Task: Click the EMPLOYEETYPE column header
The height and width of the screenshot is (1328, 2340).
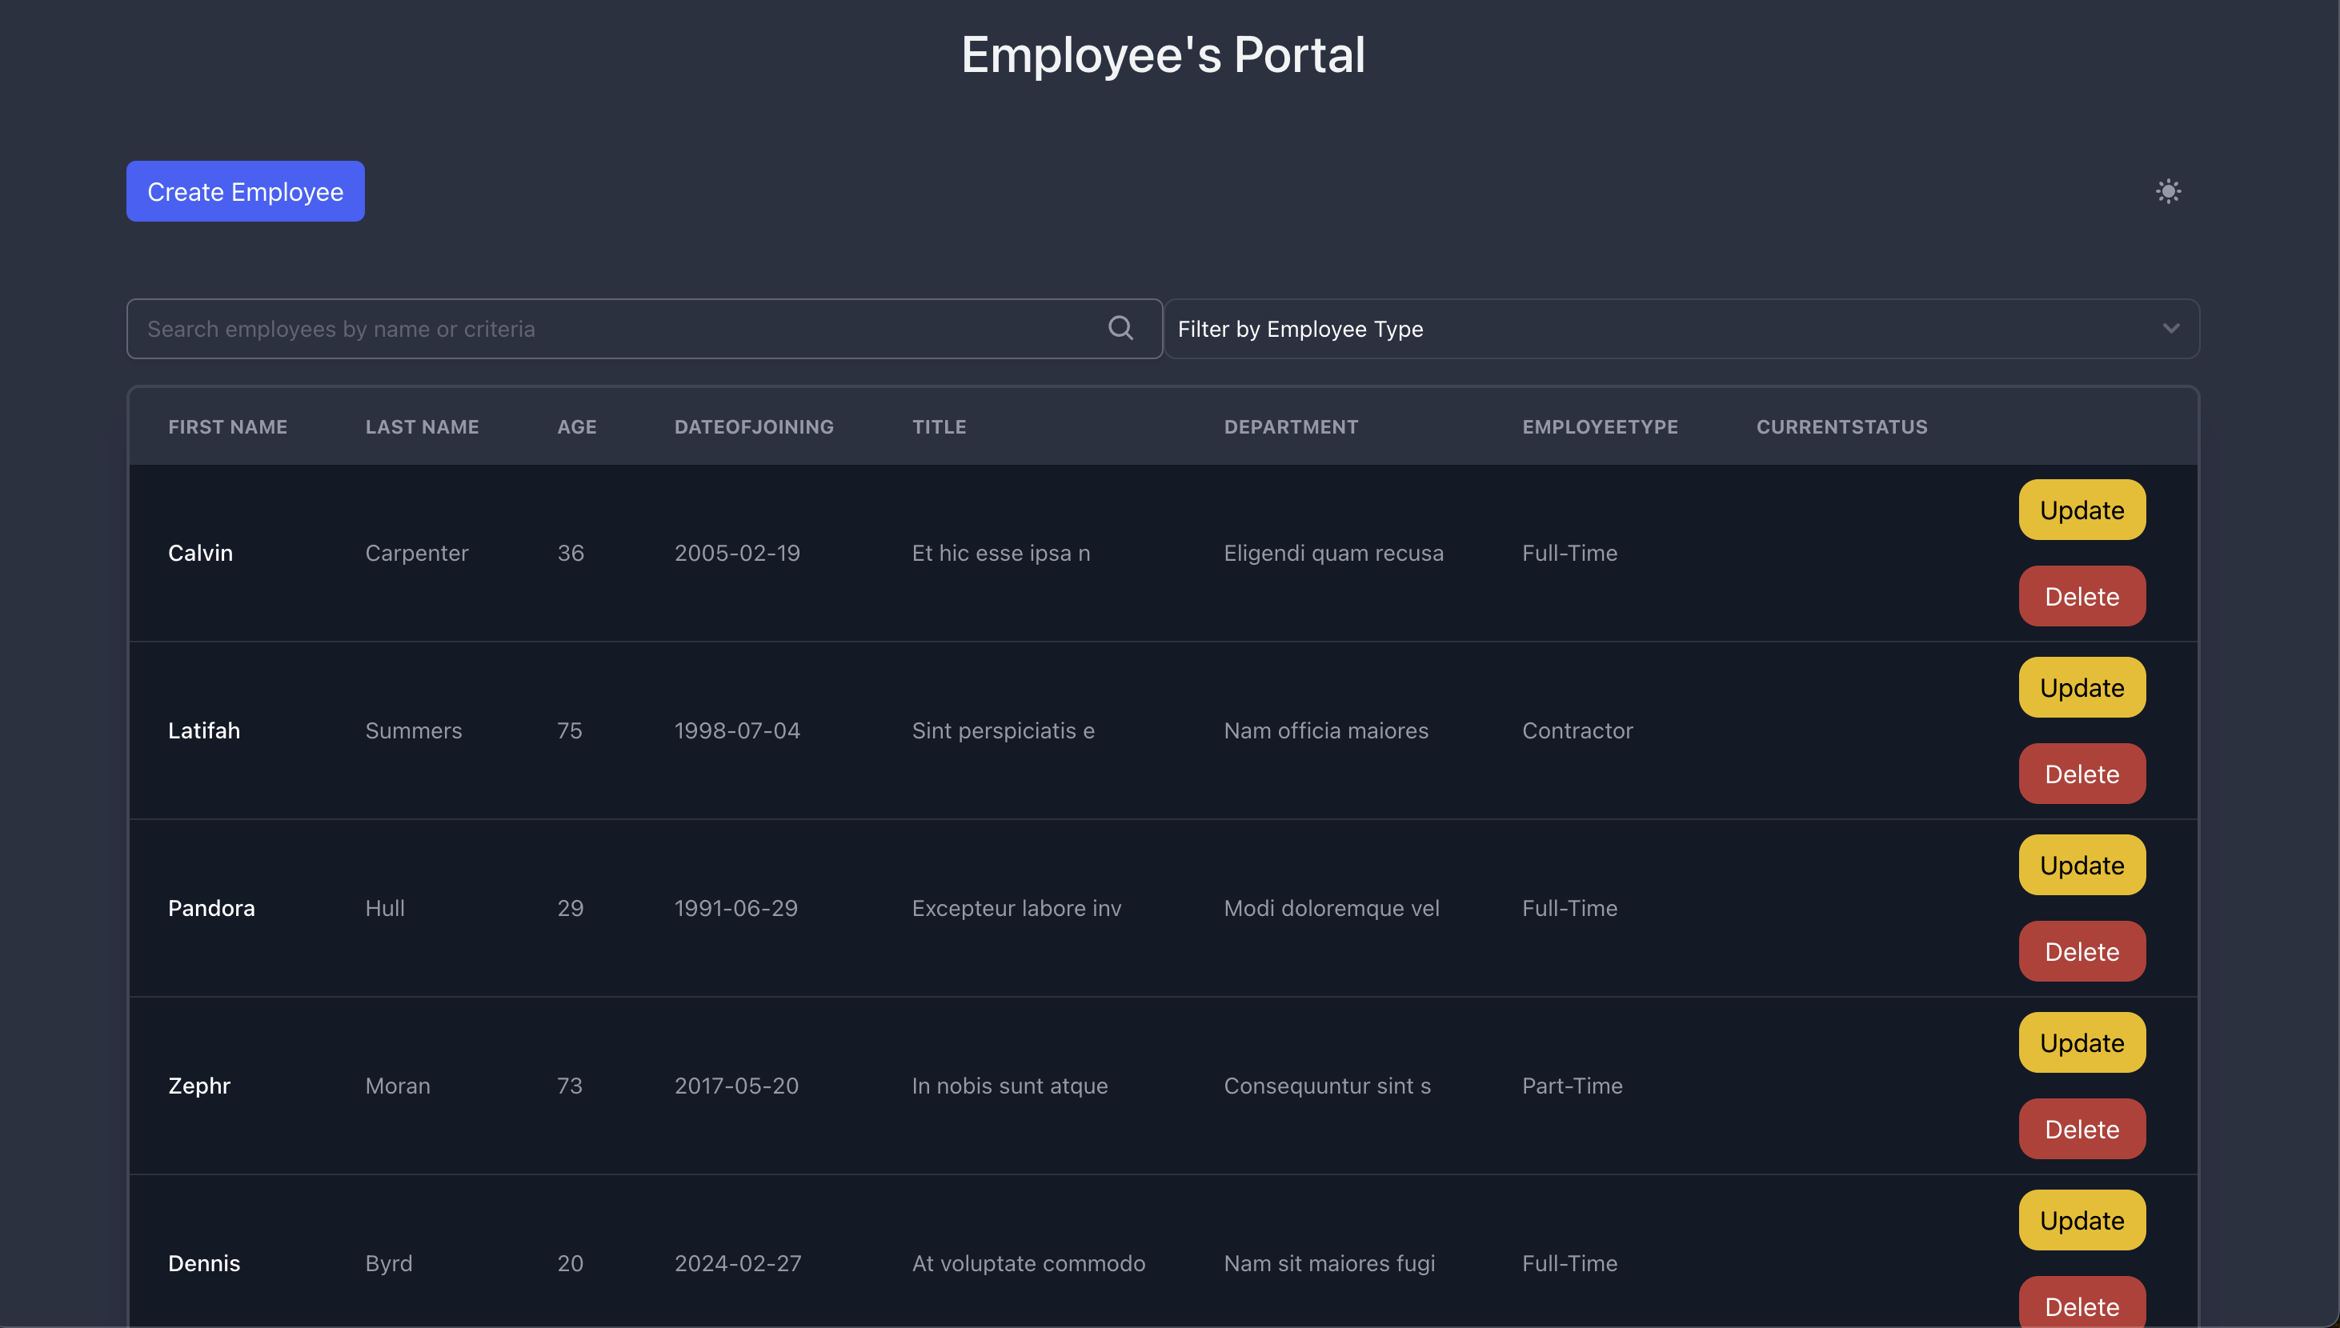Action: point(1599,427)
